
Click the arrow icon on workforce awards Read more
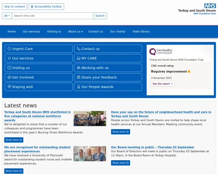(21, 140)
